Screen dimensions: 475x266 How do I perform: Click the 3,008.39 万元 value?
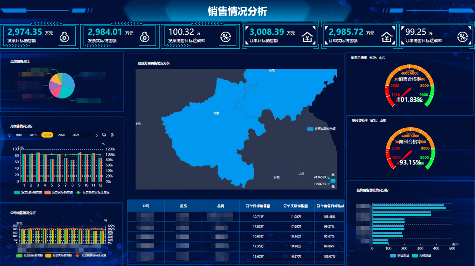coord(272,32)
